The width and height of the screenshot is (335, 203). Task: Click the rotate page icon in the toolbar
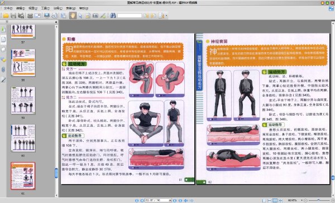click(55, 16)
